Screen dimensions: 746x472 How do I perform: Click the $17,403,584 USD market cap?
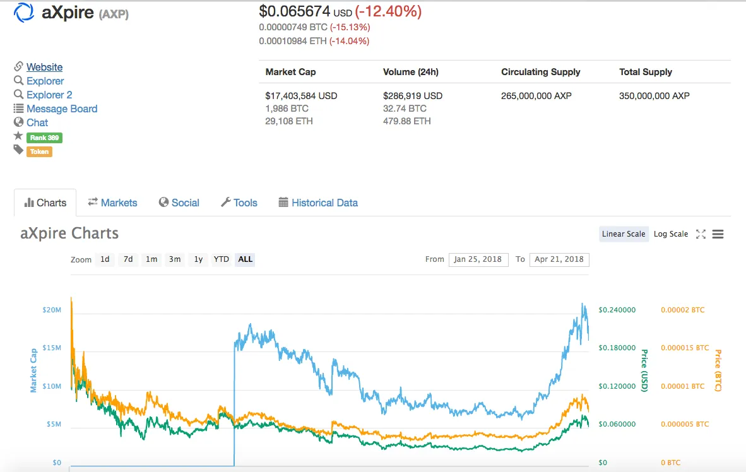point(301,96)
